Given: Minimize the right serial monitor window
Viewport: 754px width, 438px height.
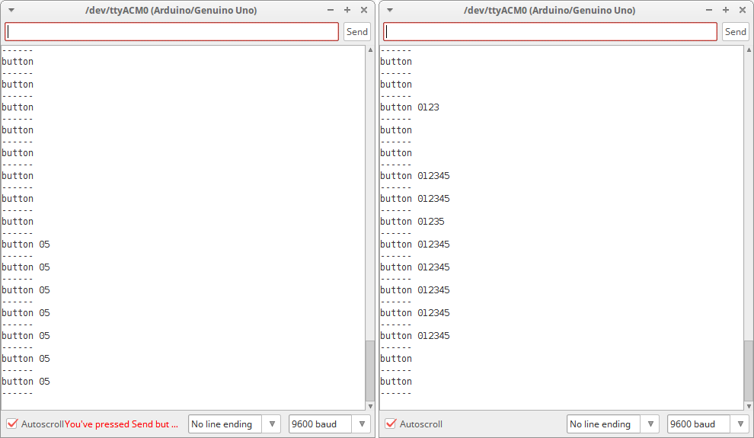Looking at the screenshot, I should tap(709, 10).
